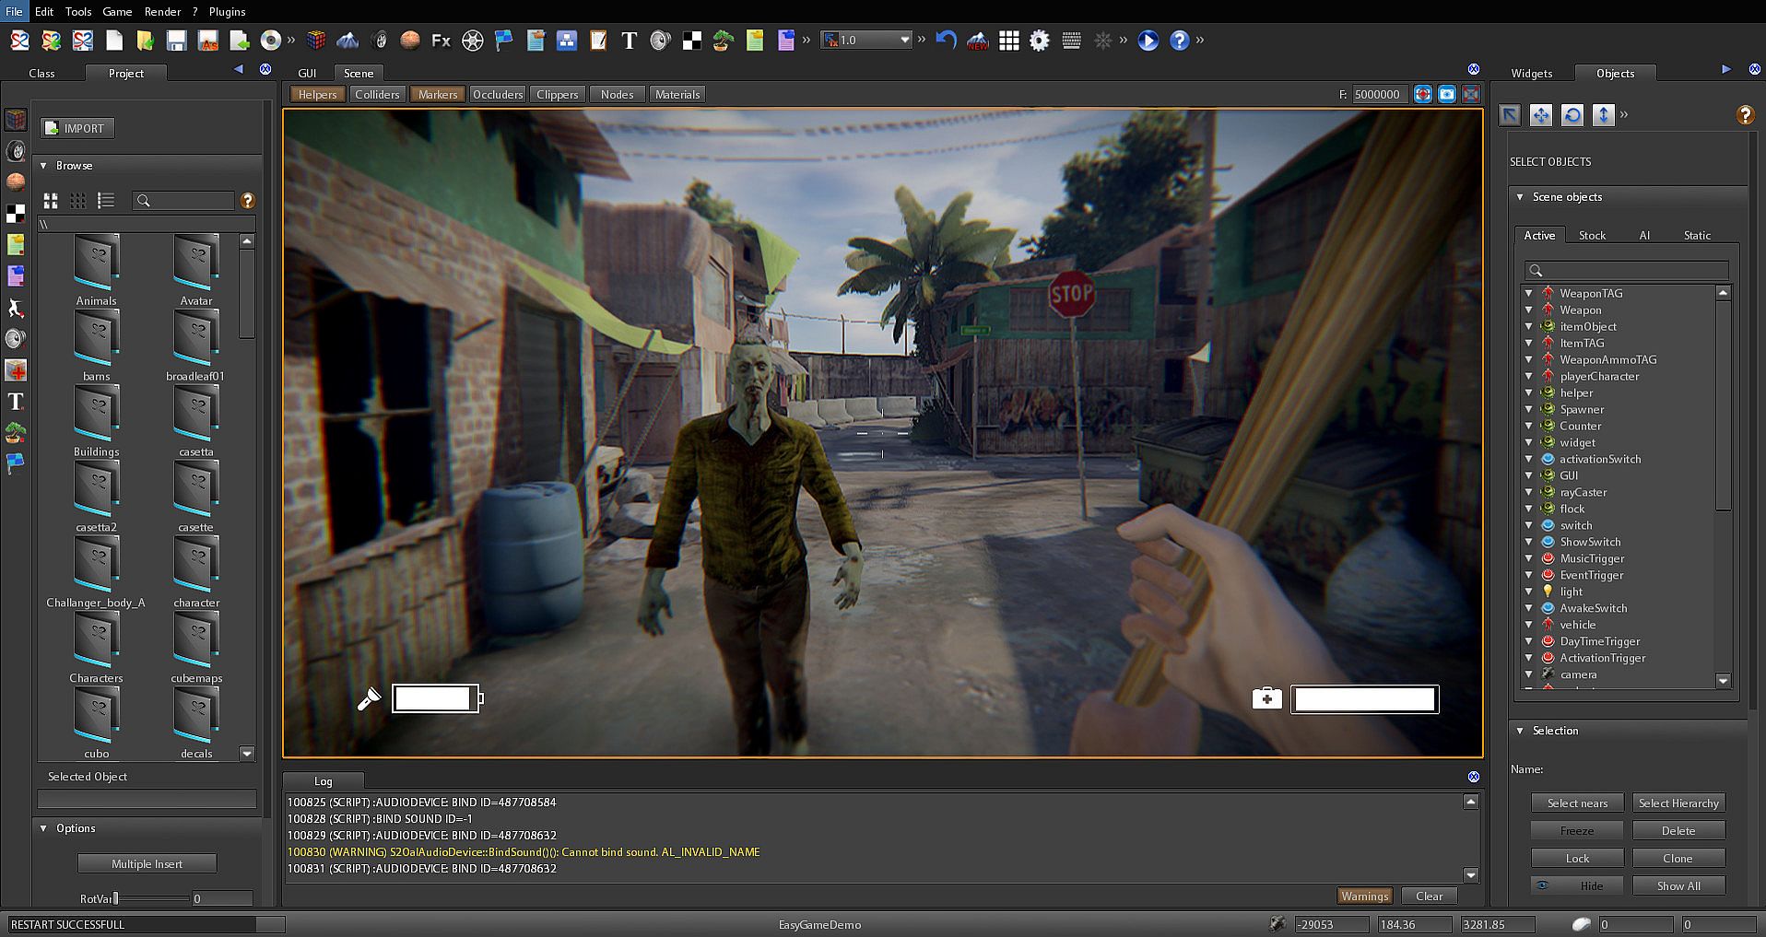Select the move object tool icon

(x=1541, y=114)
